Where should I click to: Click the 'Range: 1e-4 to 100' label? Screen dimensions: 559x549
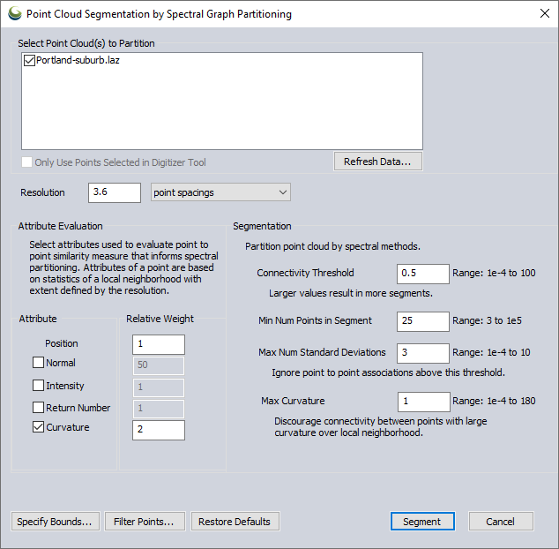(494, 273)
